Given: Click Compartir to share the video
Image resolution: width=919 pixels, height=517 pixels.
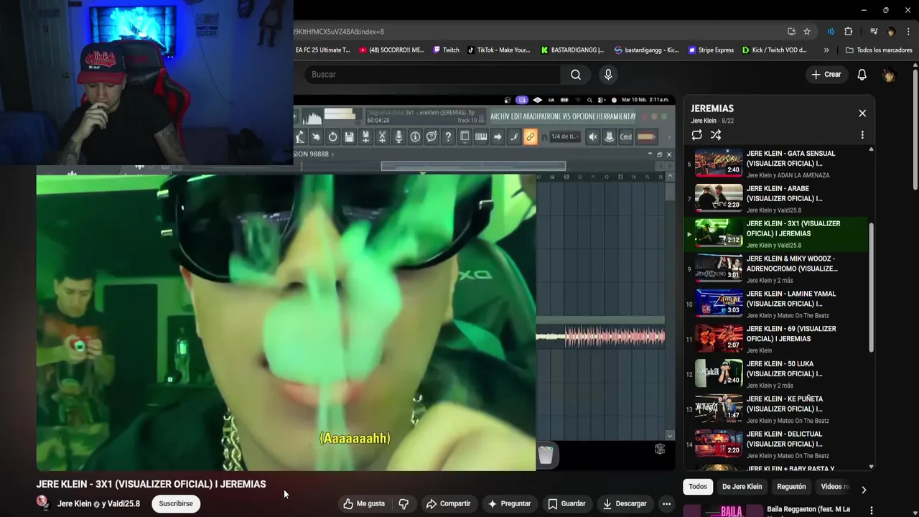Looking at the screenshot, I should [x=448, y=504].
